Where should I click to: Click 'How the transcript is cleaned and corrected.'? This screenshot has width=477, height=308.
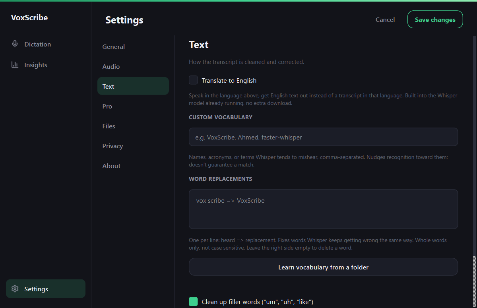246,62
